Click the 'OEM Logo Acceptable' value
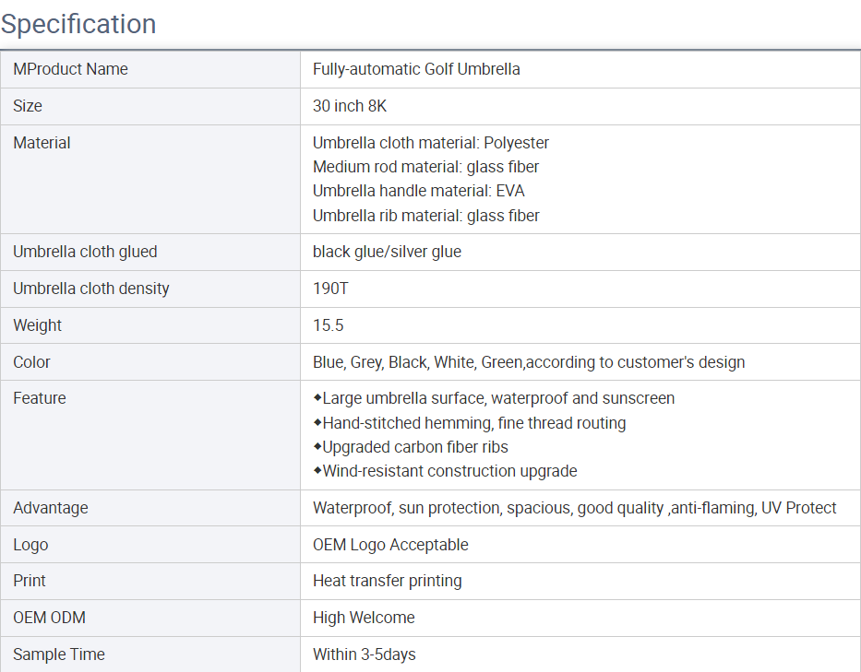The image size is (861, 672). 390,545
